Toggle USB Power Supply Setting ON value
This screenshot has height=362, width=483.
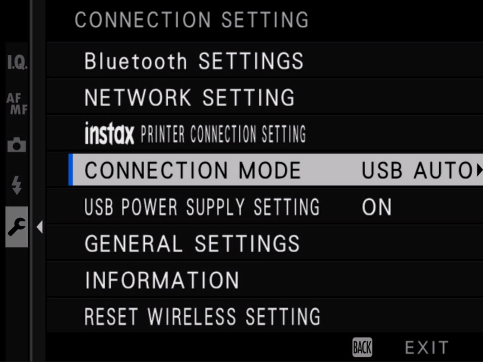pos(376,207)
